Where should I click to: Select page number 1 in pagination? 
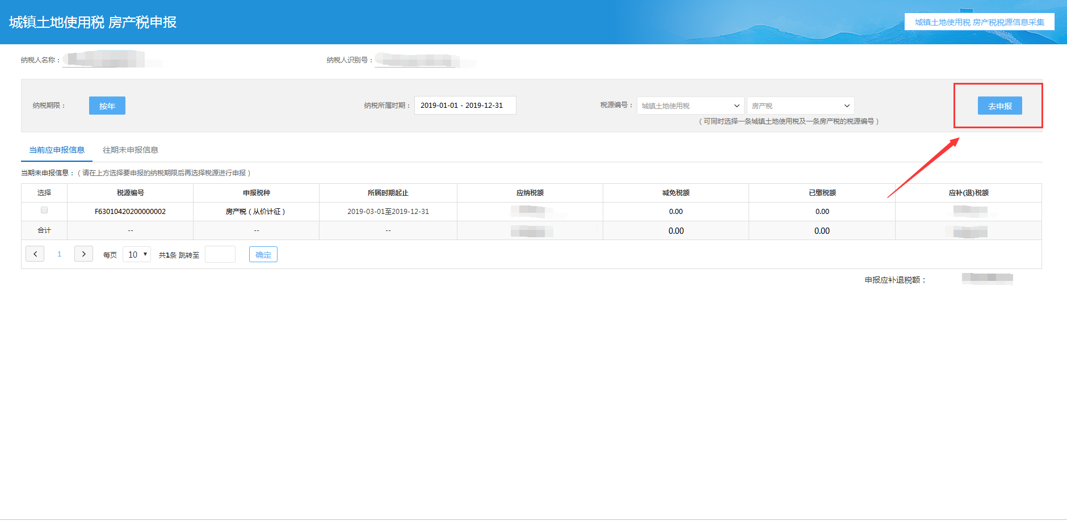click(x=59, y=254)
